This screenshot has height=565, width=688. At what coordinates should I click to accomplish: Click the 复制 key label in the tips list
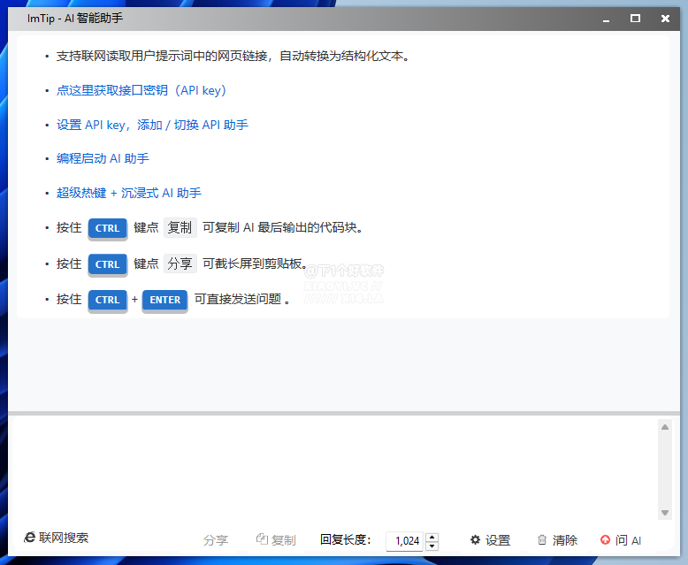[x=180, y=227]
